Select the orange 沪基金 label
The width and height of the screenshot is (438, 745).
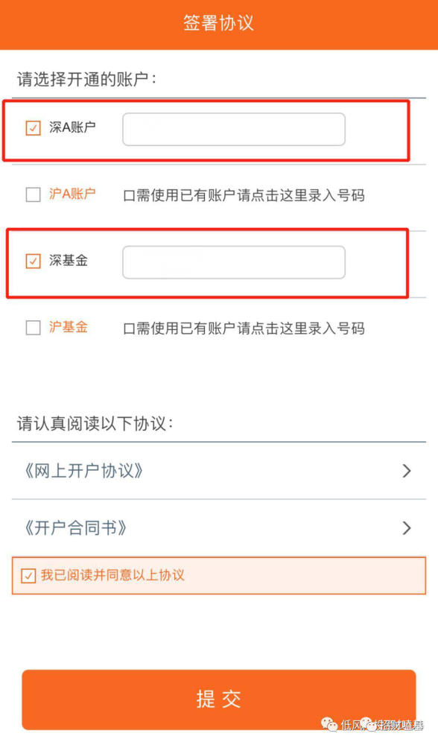pos(69,327)
